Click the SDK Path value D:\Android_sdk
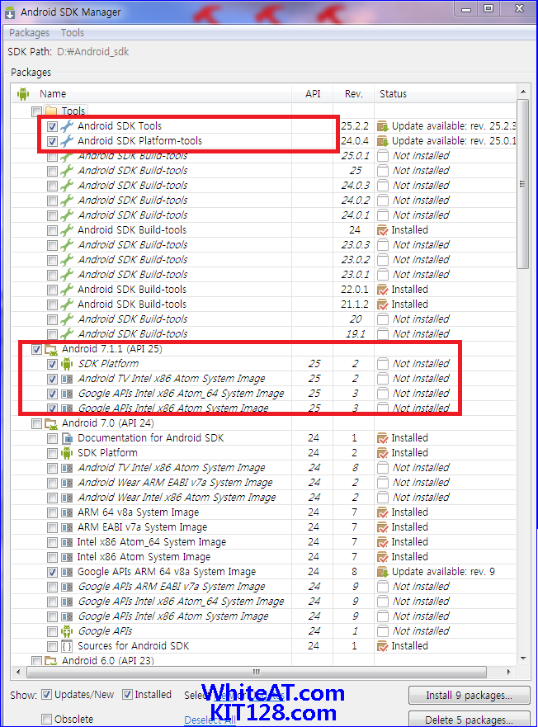The height and width of the screenshot is (727, 538). click(x=92, y=52)
